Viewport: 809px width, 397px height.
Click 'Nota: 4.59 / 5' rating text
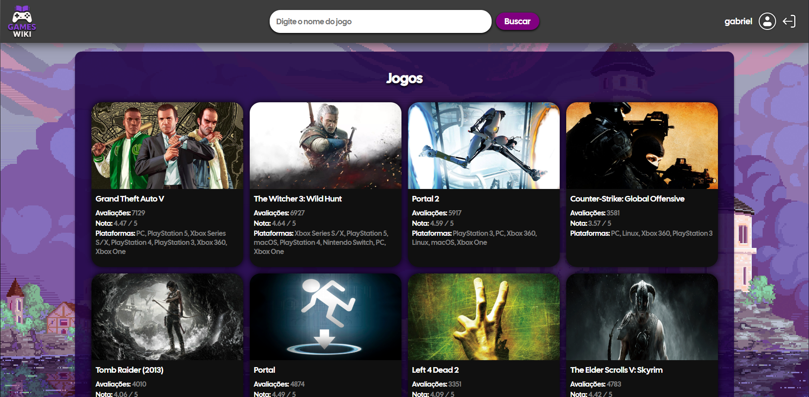(x=433, y=223)
